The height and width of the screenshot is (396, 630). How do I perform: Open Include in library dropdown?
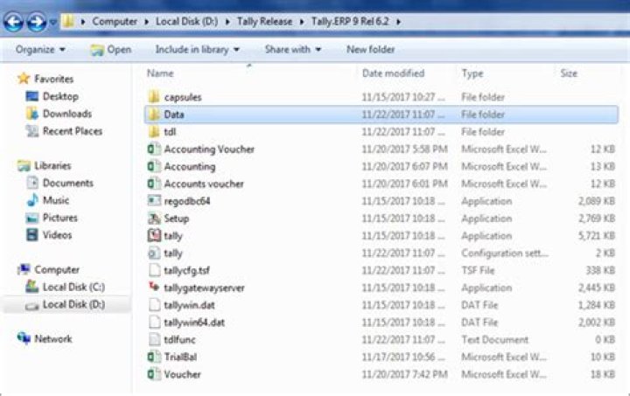[197, 50]
